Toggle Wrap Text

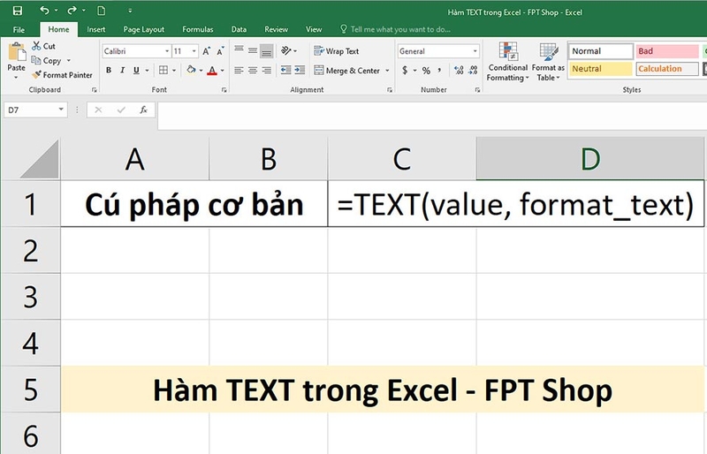tap(337, 51)
